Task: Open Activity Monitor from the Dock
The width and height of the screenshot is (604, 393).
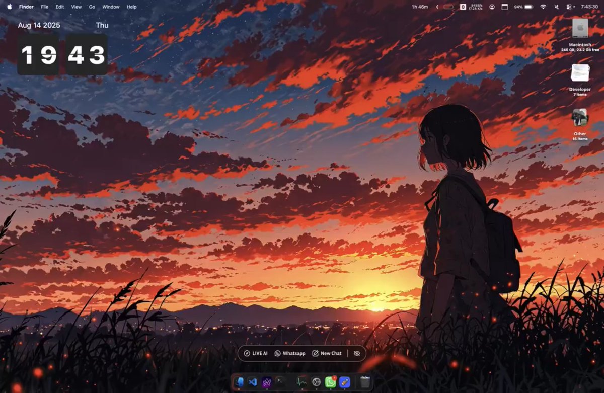Action: point(302,382)
